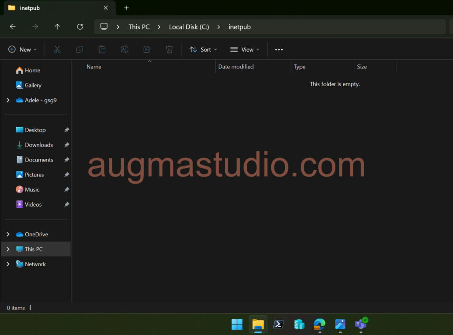Click the Paste clipboard icon
The image size is (453, 335).
pos(102,49)
